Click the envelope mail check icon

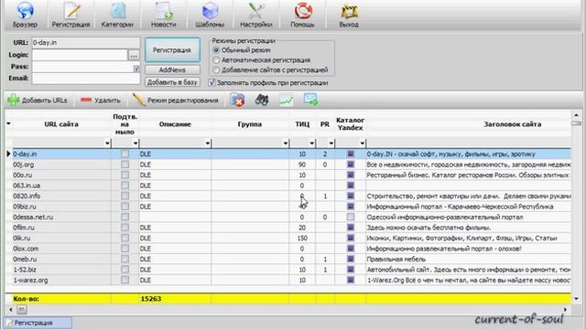coord(311,100)
